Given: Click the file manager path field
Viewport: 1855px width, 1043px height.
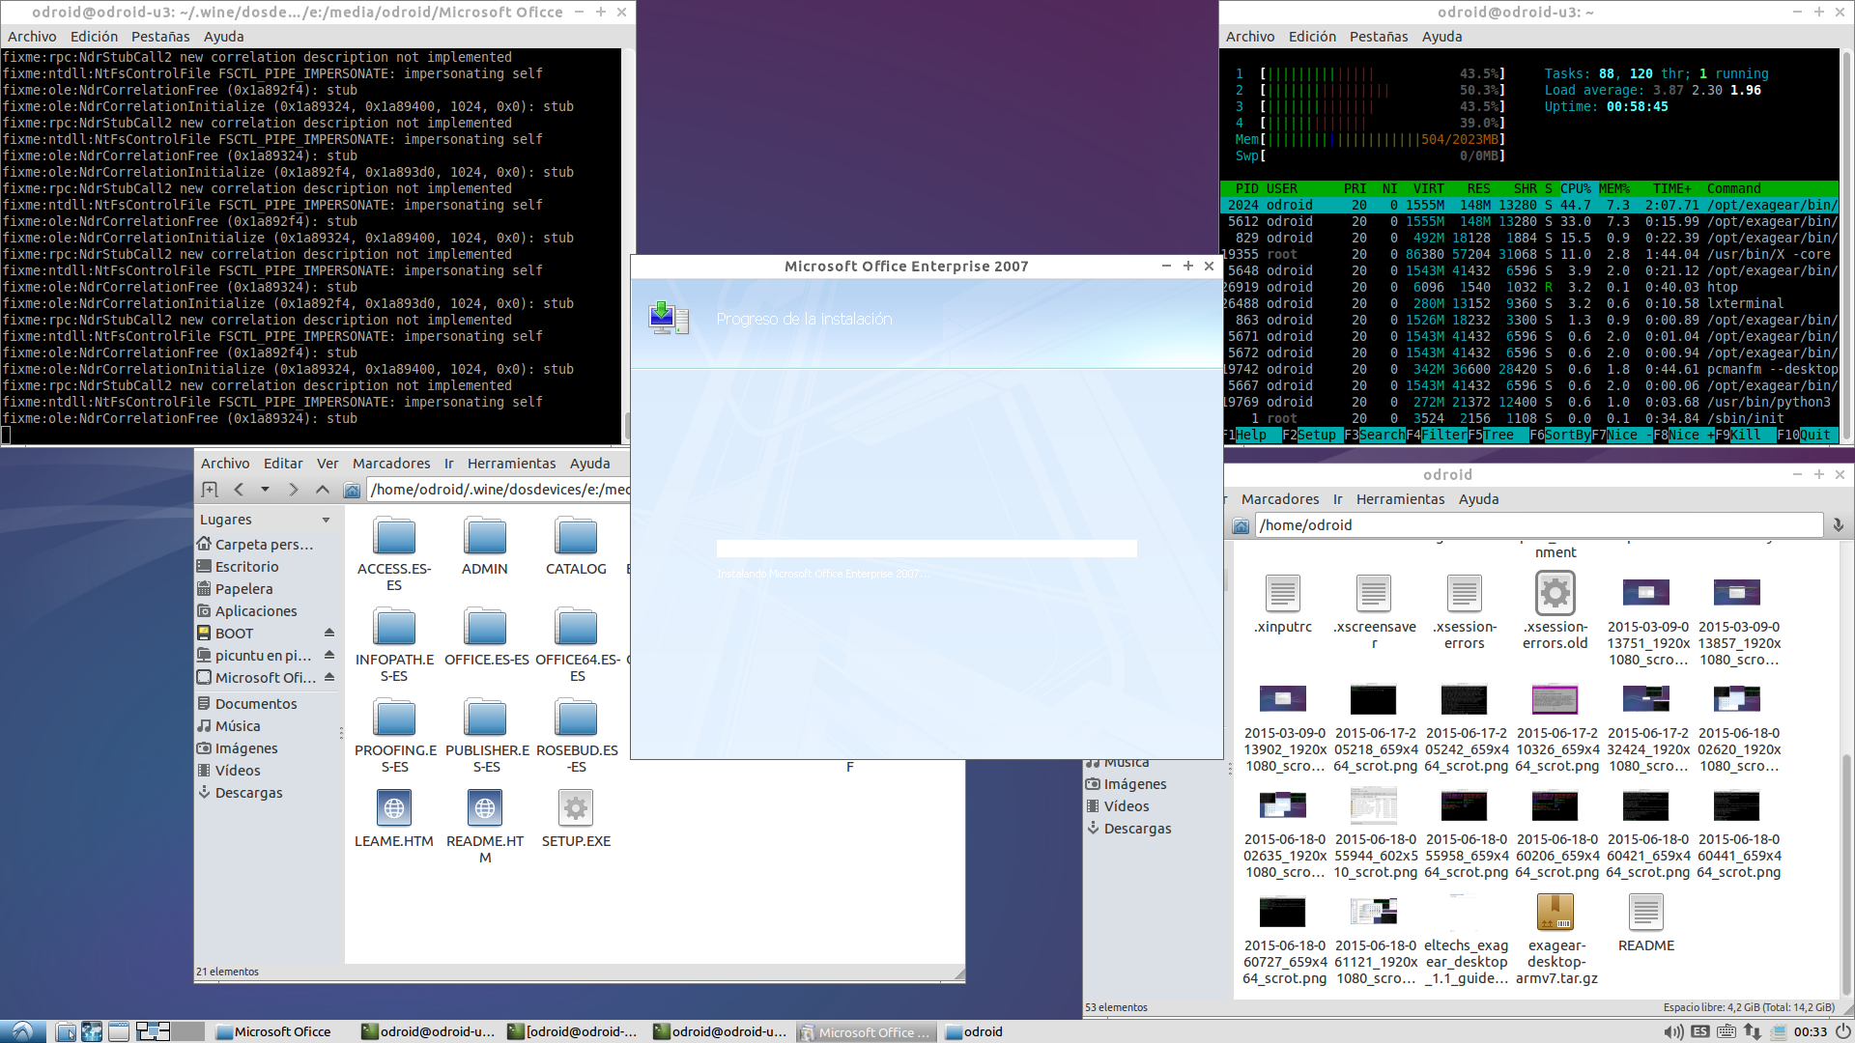Looking at the screenshot, I should (499, 490).
